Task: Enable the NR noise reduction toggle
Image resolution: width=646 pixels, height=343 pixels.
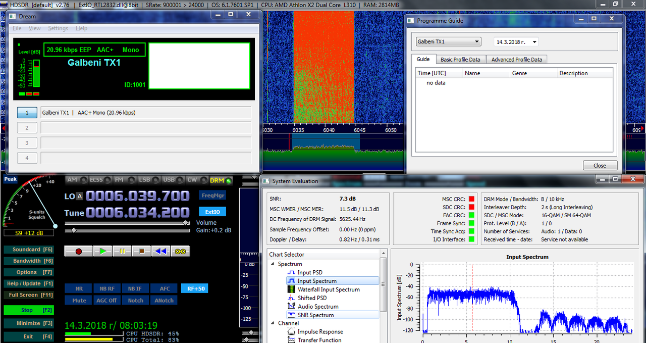Action: 79,288
